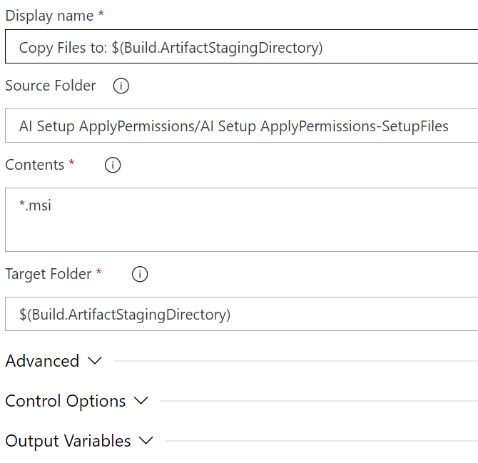Expand the Advanced section chevron
Image resolution: width=478 pixels, height=463 pixels.
tap(95, 361)
